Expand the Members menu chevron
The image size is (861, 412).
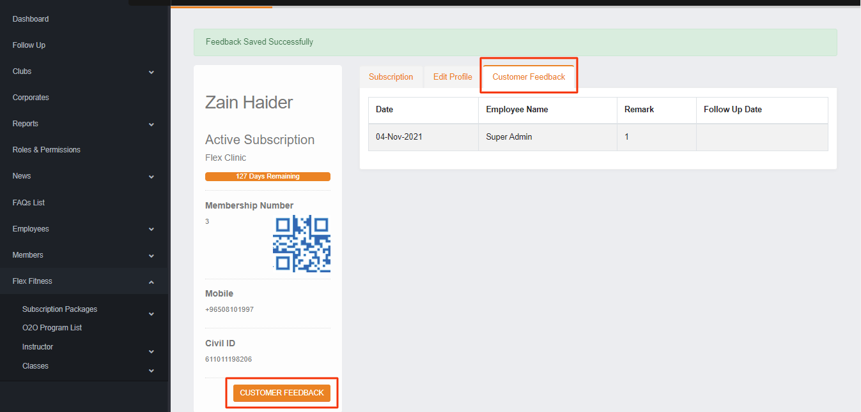tap(151, 256)
